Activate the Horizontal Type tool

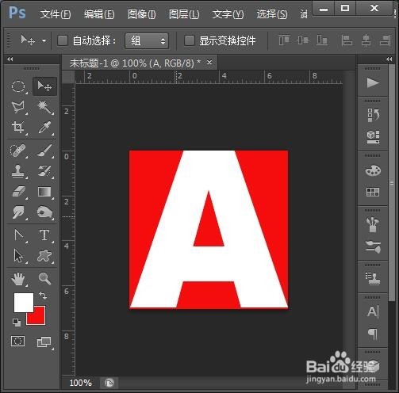coord(44,235)
